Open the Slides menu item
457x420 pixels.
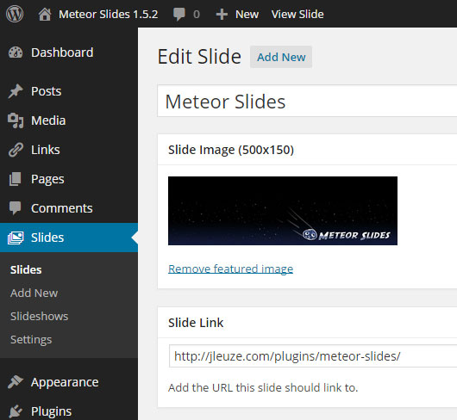[69, 238]
